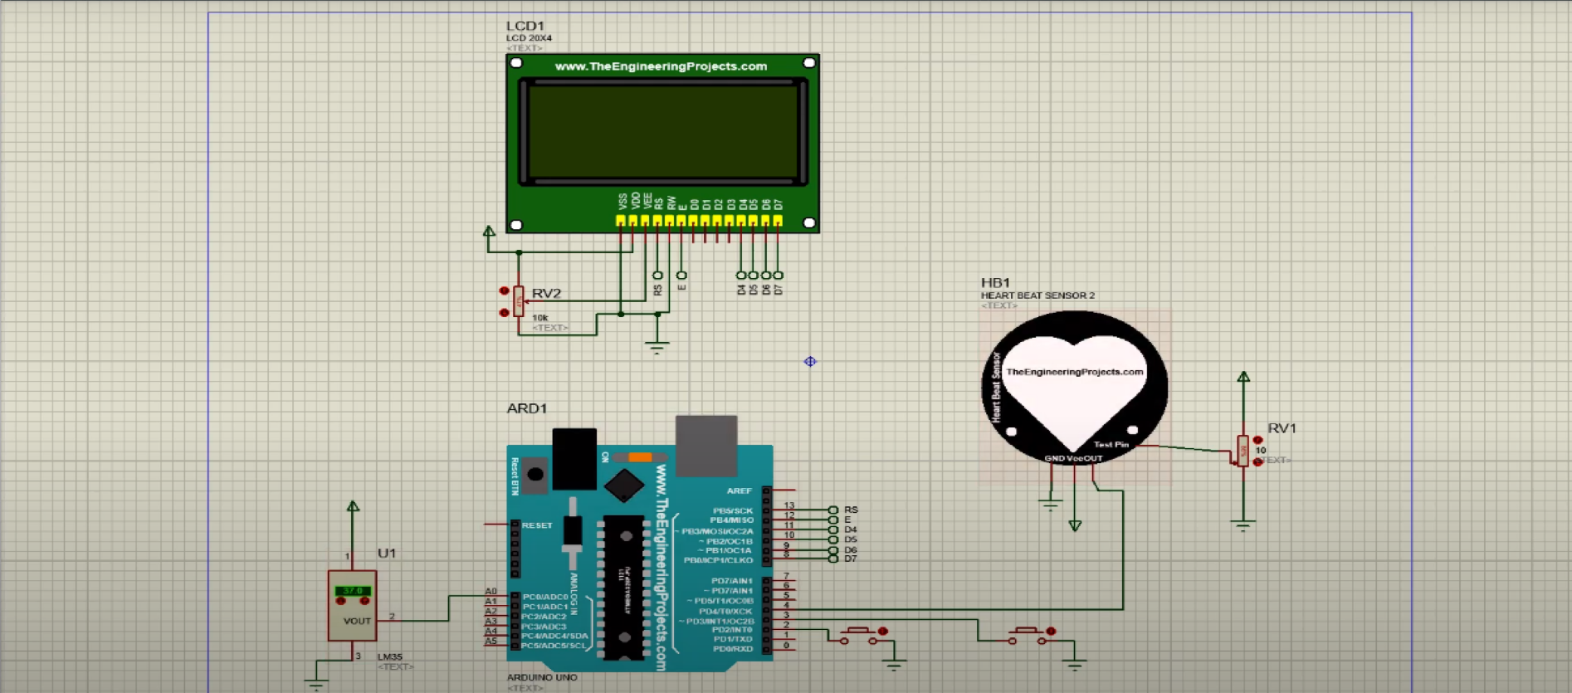This screenshot has width=1572, height=693.
Task: Click the ground symbol of left push button
Action: tap(894, 664)
